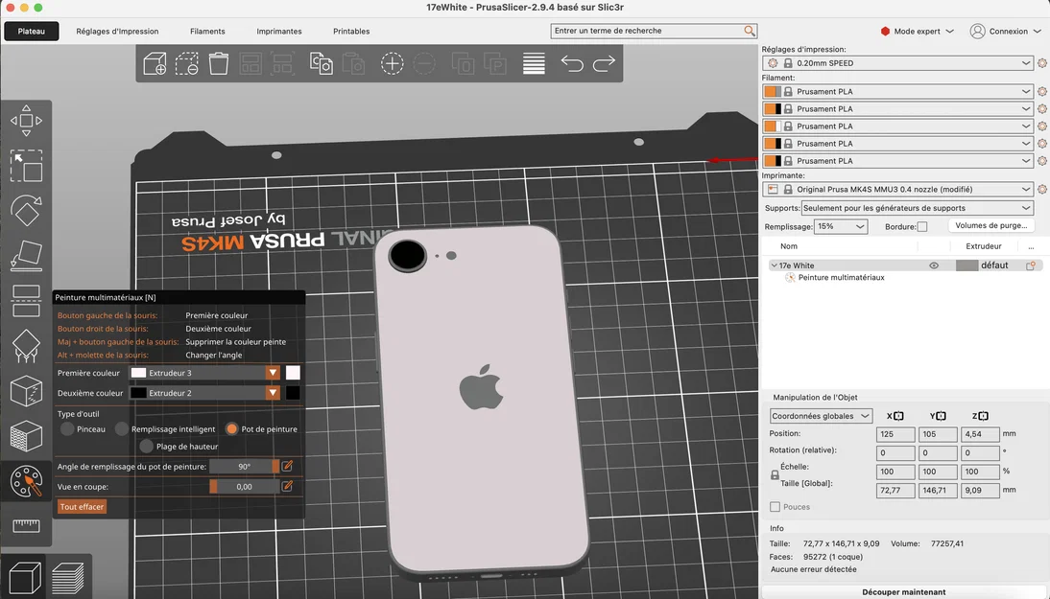Viewport: 1050px width, 599px height.
Task: Select the fuzzy skin painting cube tool
Action: (26, 436)
